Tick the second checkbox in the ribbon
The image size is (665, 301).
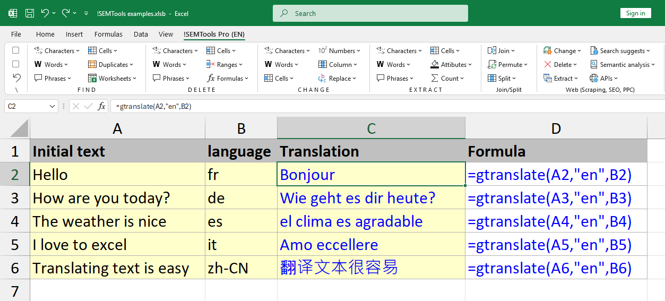click(x=16, y=64)
